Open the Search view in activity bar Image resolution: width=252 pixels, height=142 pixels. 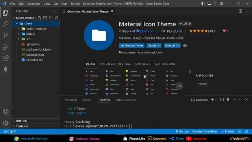6,24
